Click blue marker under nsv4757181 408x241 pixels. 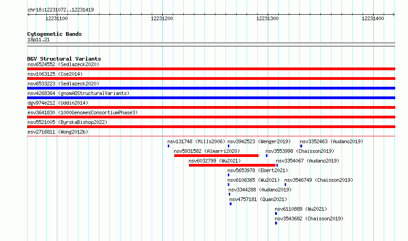pos(231,204)
